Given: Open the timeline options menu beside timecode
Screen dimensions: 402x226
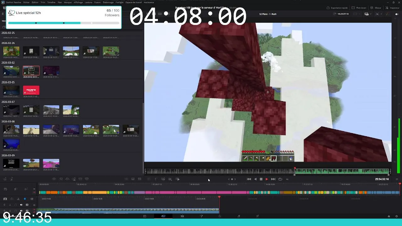Looking at the screenshot, I should pos(397,179).
